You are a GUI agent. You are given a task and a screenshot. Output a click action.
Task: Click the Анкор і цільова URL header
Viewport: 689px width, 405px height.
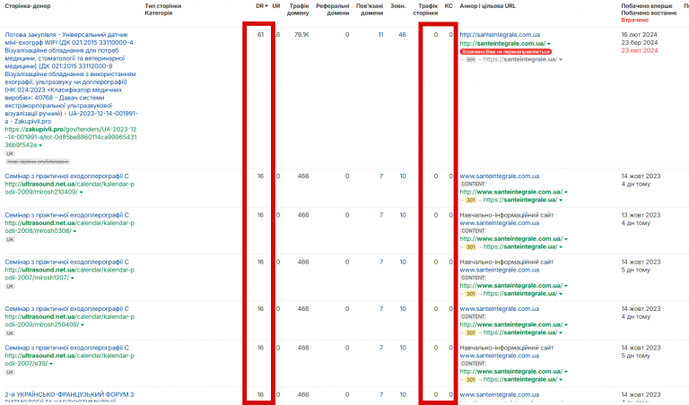[x=487, y=6]
